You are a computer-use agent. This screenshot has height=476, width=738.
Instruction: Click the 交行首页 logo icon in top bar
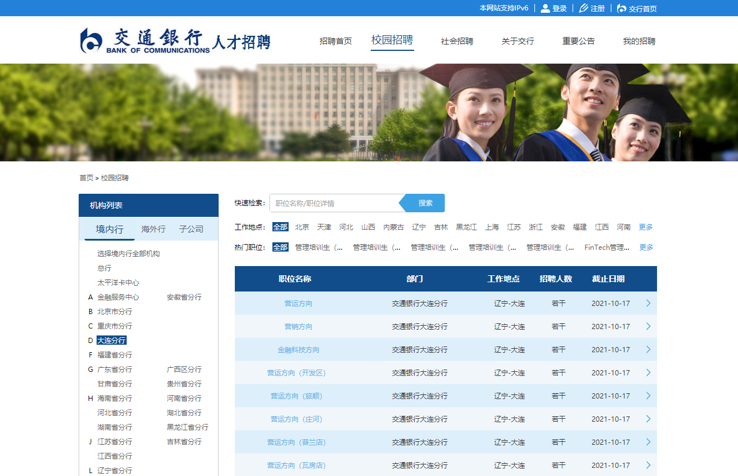tap(622, 8)
